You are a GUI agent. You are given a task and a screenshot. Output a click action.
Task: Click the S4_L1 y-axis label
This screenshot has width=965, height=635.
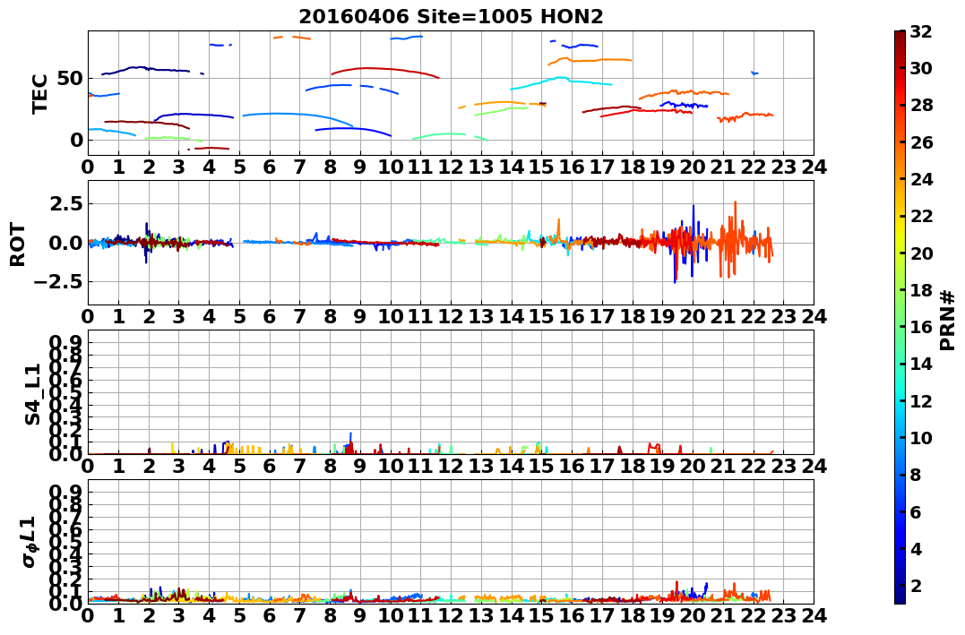(x=32, y=394)
